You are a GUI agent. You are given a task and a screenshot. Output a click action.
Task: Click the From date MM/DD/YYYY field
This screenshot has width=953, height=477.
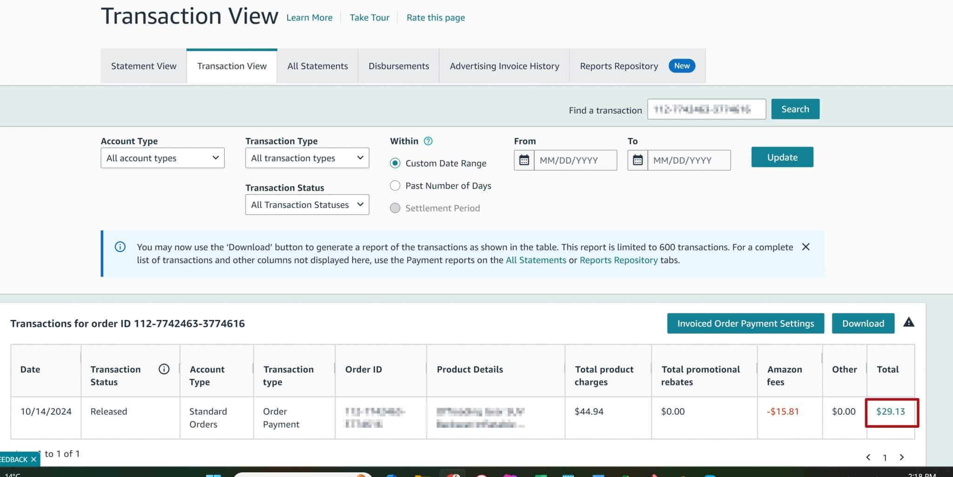tap(576, 160)
